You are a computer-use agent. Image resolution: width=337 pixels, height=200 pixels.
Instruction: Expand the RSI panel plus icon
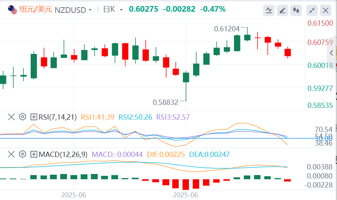coord(34,117)
